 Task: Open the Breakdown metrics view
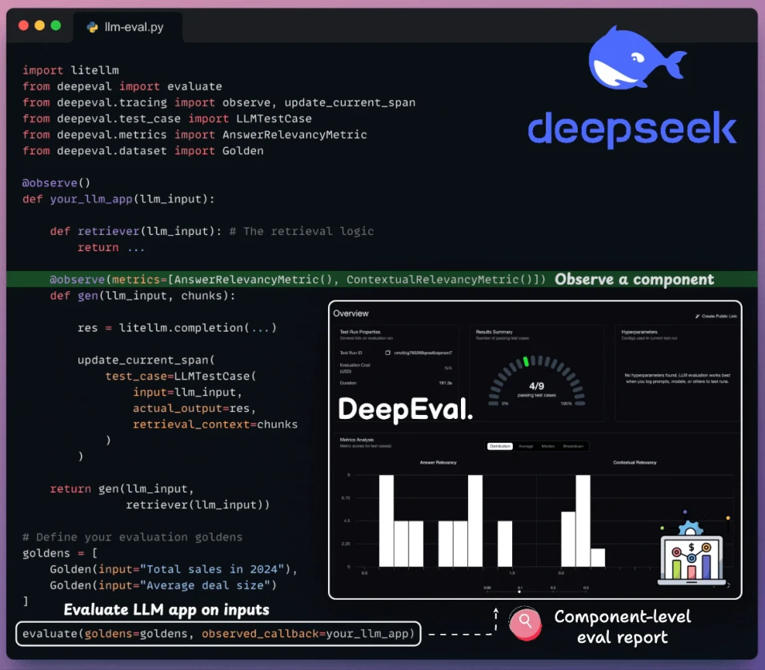pos(573,446)
